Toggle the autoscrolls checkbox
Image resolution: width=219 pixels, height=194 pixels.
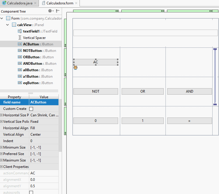pos(31,192)
